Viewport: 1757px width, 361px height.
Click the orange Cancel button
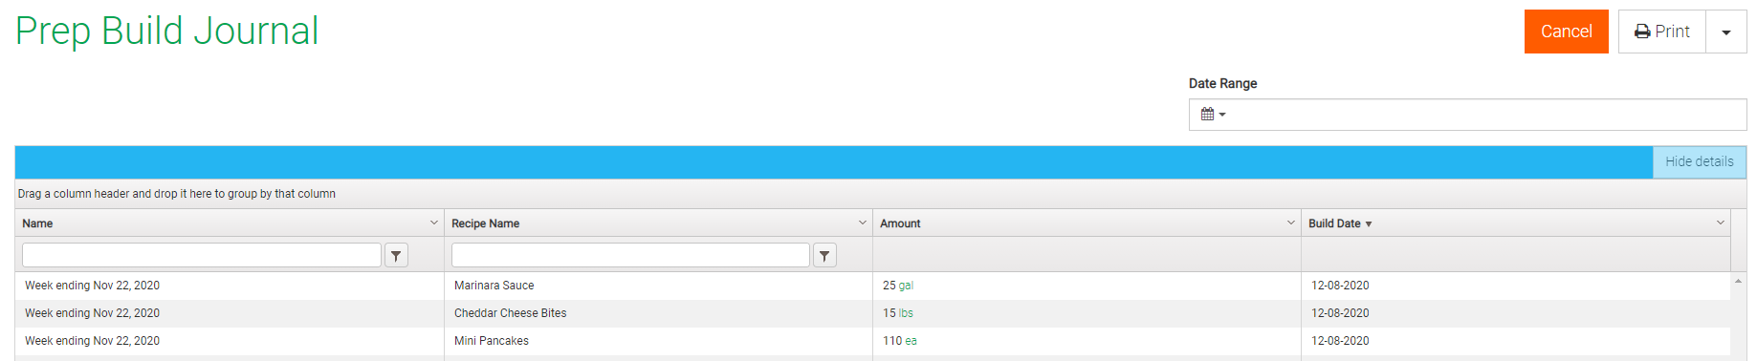pyautogui.click(x=1566, y=32)
